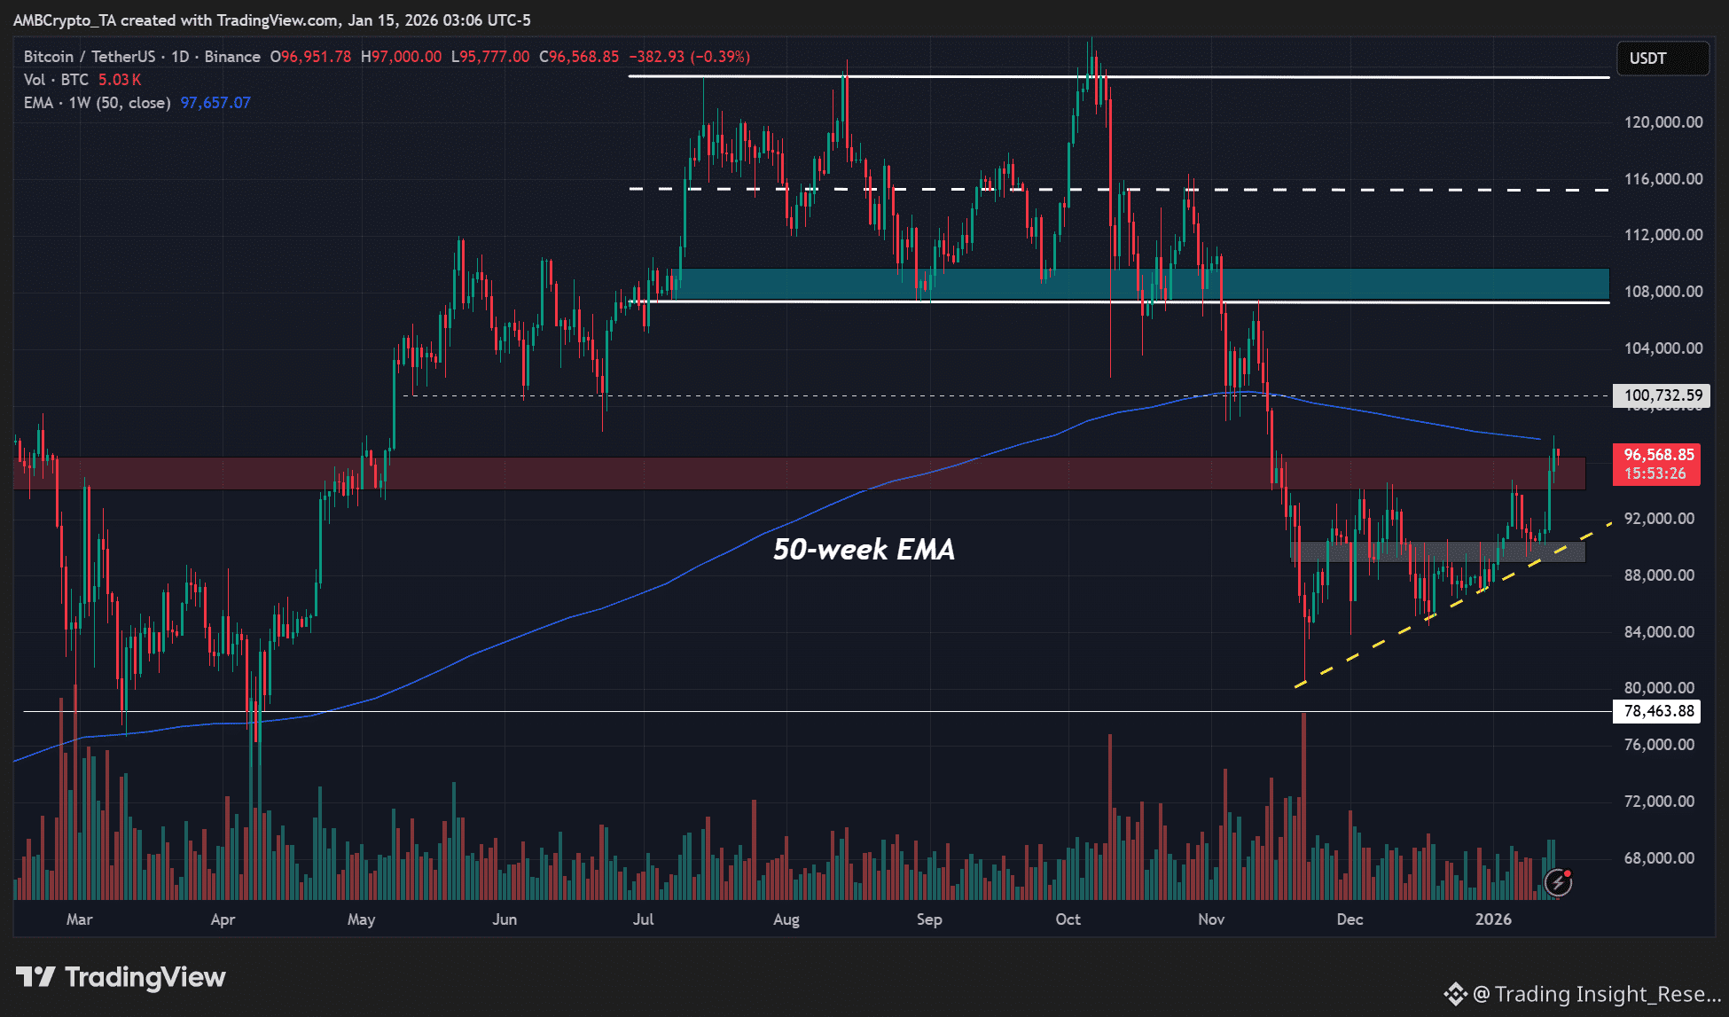Viewport: 1729px width, 1017px height.
Task: Select the Vol · BTC indicator legend
Action: [x=56, y=80]
